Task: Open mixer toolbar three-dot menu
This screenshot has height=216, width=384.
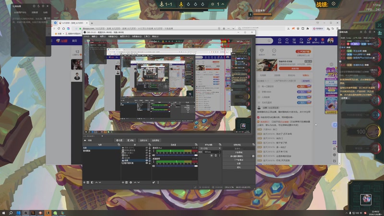Action: (x=158, y=182)
